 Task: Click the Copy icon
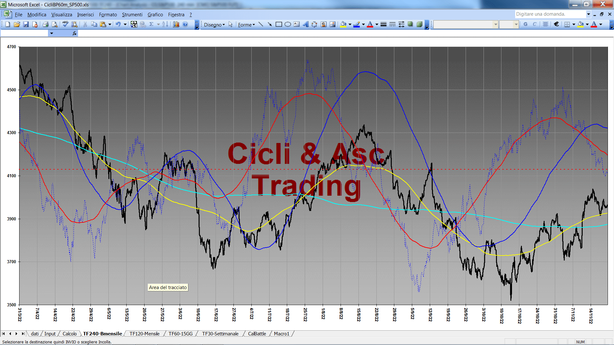tap(94, 24)
